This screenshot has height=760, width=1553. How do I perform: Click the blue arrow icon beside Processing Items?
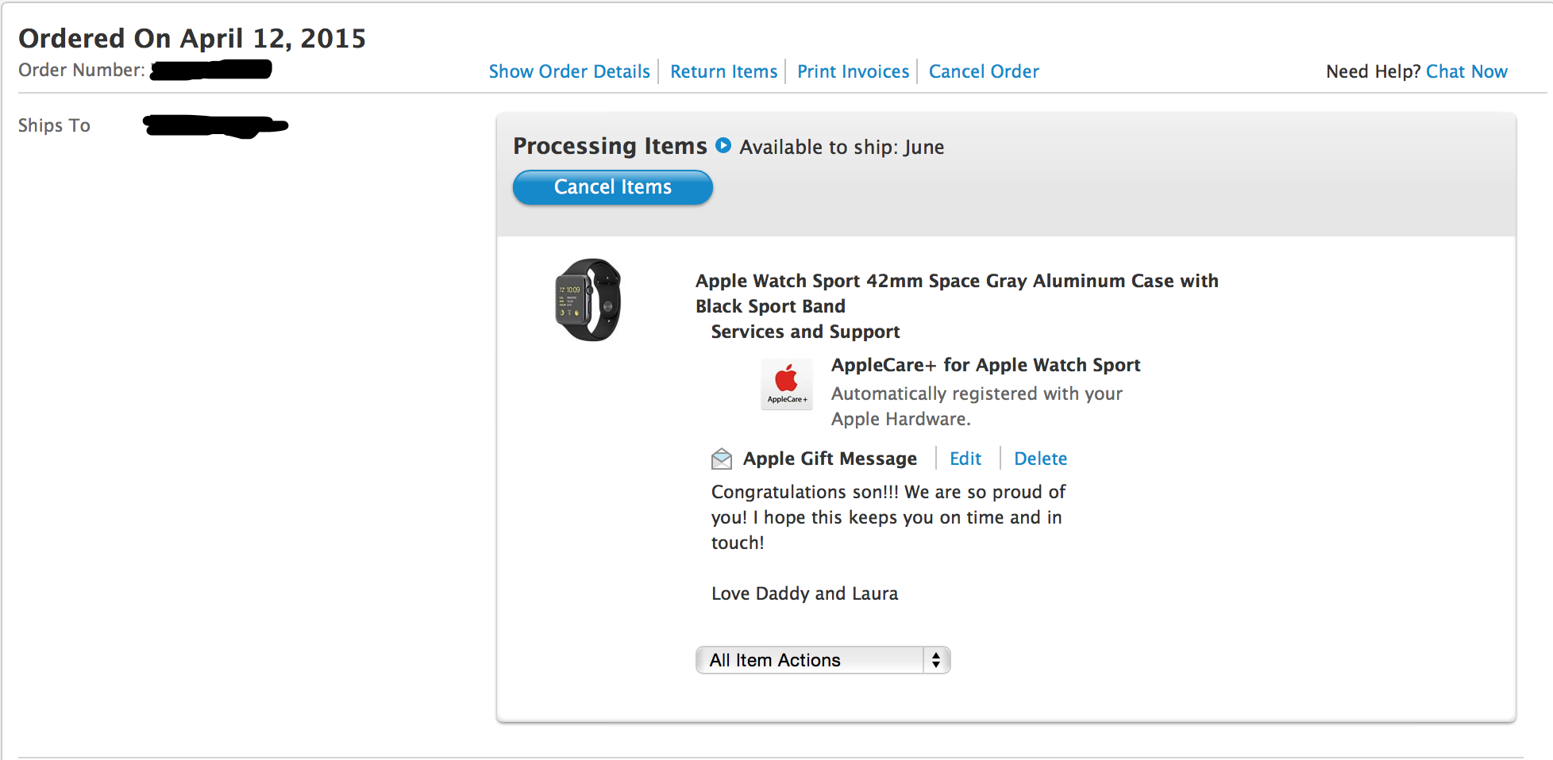[x=723, y=145]
